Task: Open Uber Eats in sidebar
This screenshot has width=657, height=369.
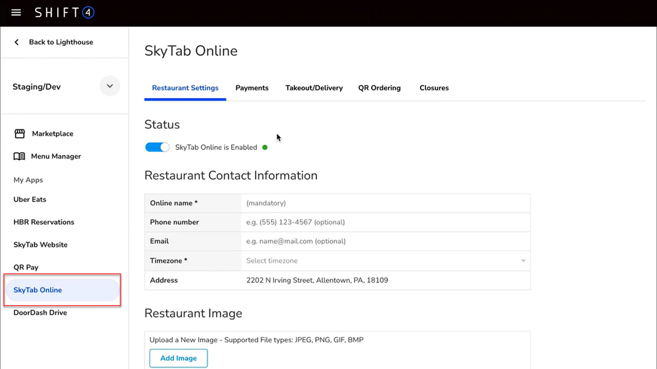Action: tap(30, 200)
